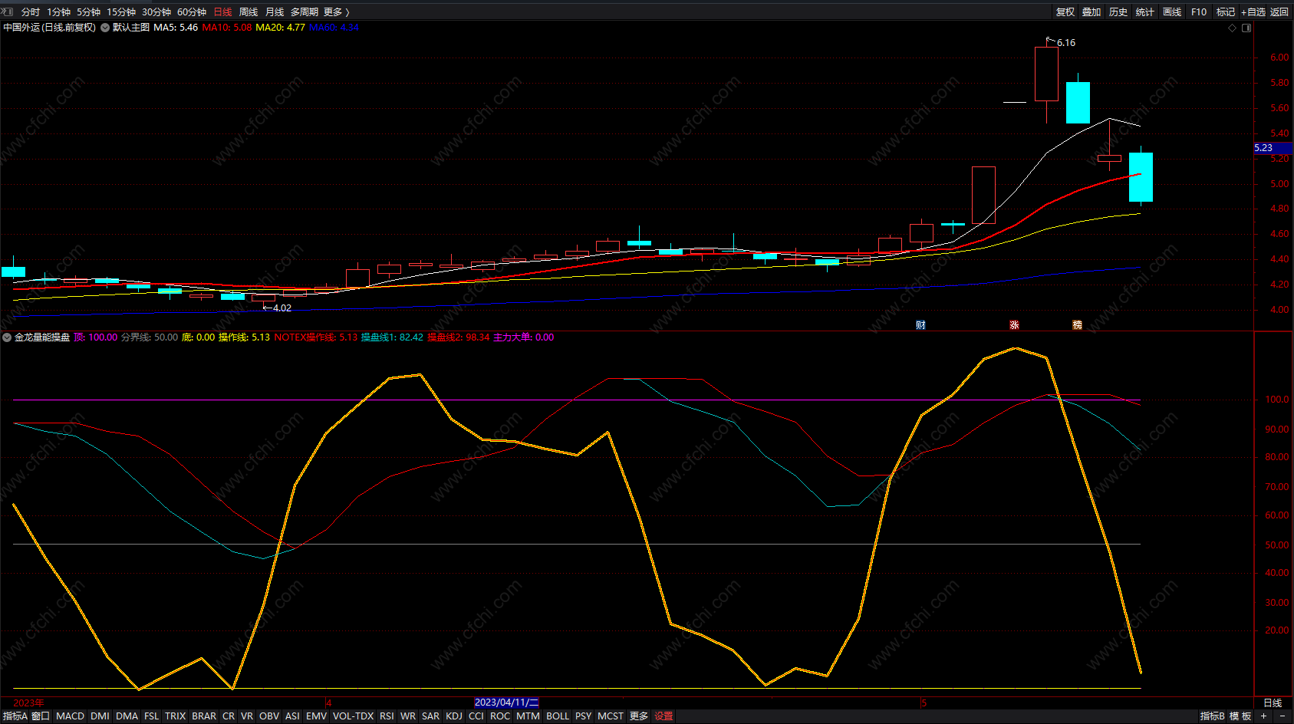
Task: Switch to the BRAR indicator
Action: 203,716
